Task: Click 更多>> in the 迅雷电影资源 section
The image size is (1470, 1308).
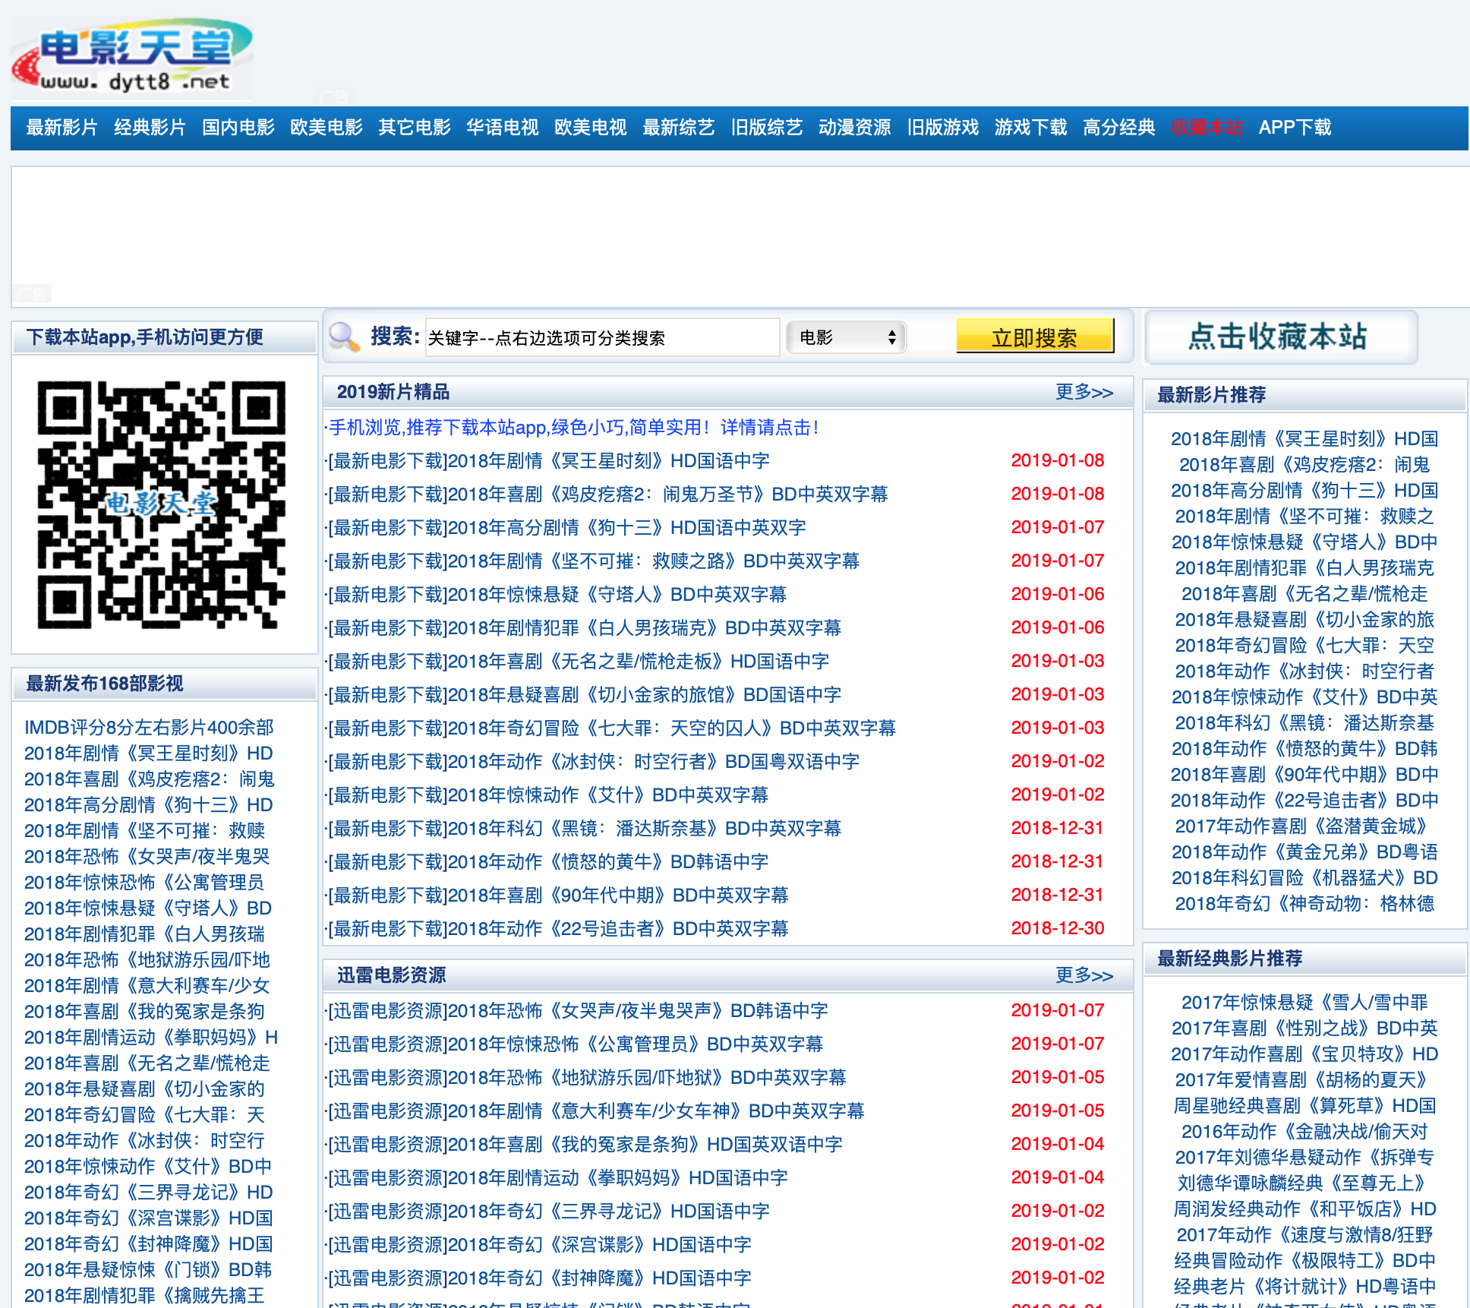Action: (x=1084, y=975)
